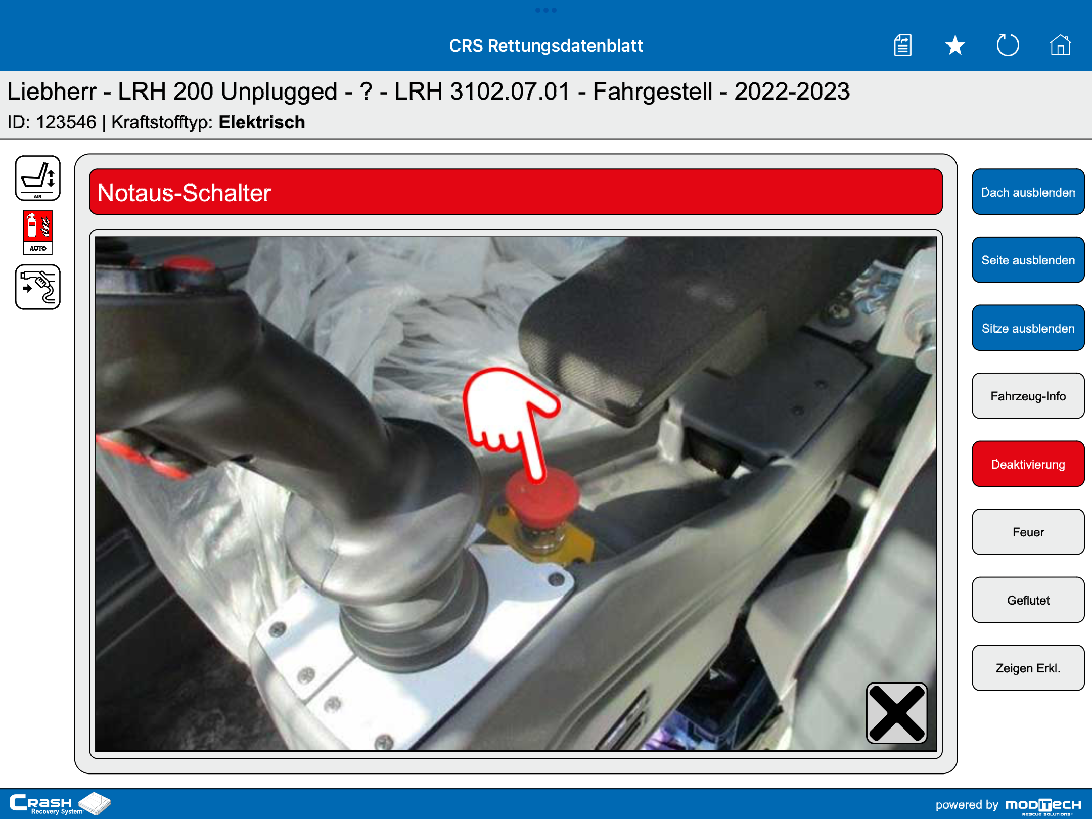Viewport: 1092px width, 819px height.
Task: Close the emergency stop photo overlay
Action: (897, 713)
